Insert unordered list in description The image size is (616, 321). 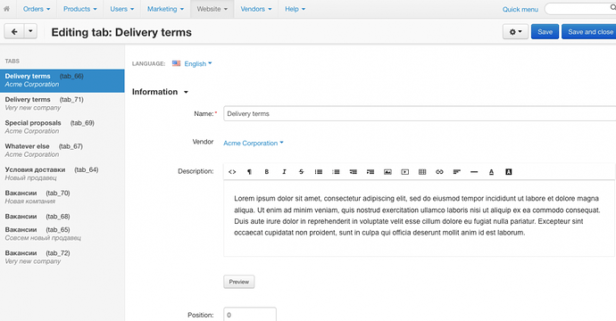319,172
